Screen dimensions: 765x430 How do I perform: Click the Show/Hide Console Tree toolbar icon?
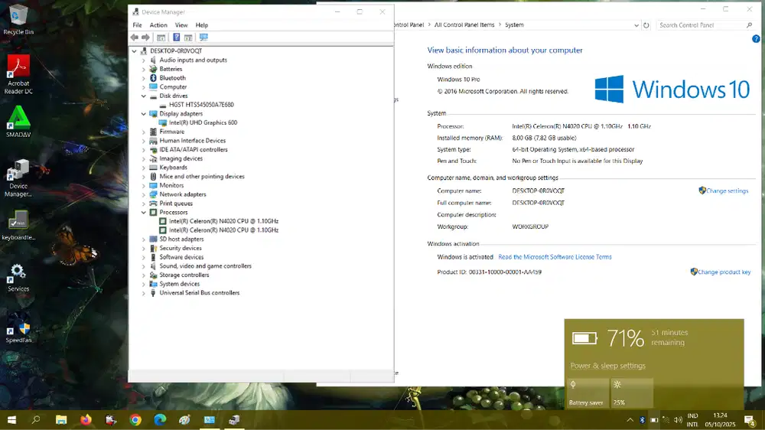pyautogui.click(x=161, y=37)
